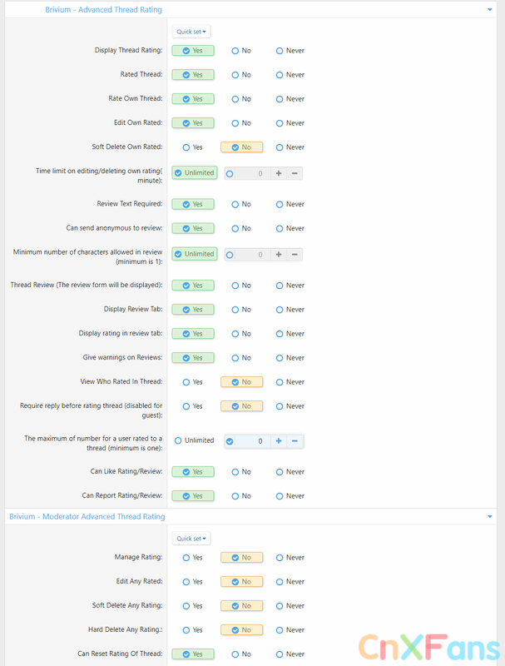Click minus icon for minimum review characters
Viewport: 505px width, 666px height.
[295, 254]
